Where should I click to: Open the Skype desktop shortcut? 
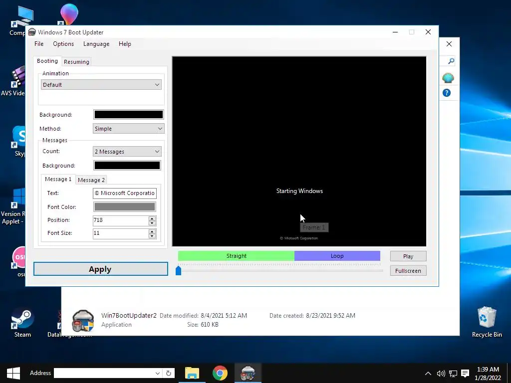coord(18,141)
